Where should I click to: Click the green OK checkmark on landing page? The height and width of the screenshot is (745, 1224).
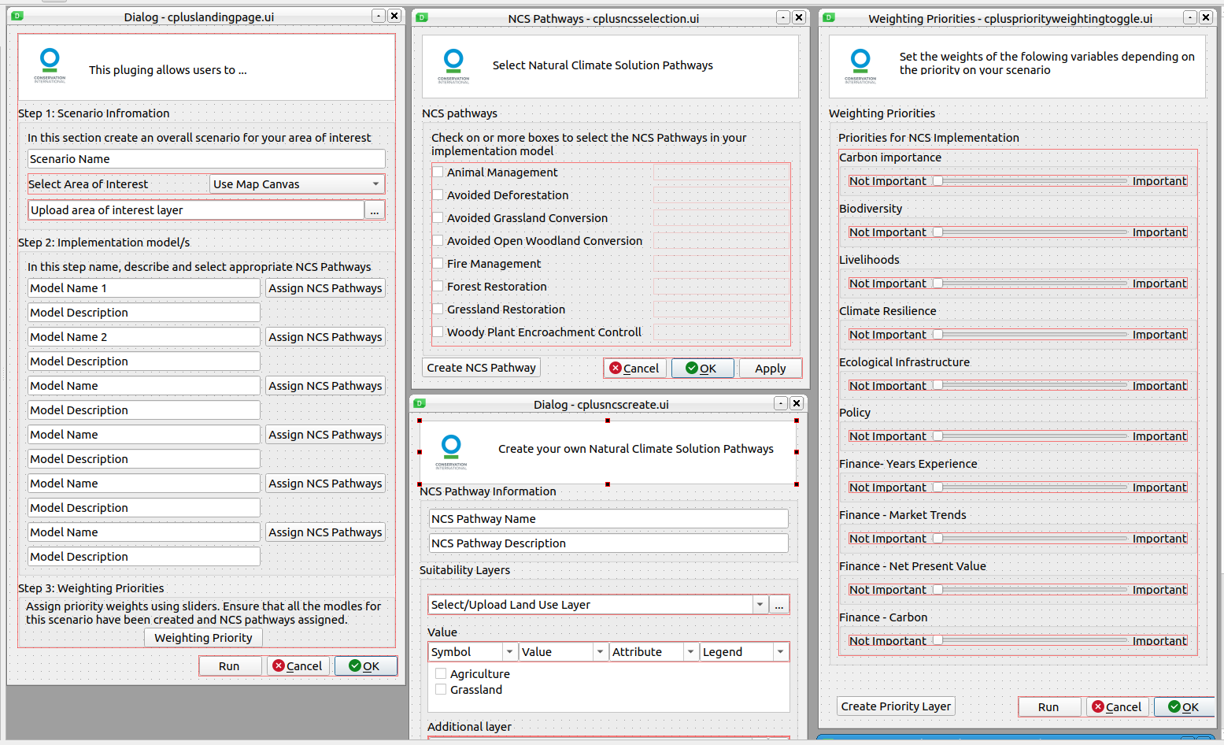point(354,665)
